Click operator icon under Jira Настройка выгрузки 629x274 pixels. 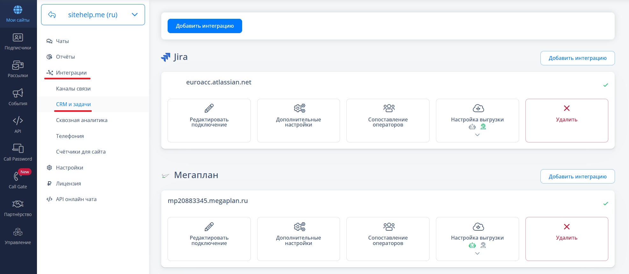point(483,127)
